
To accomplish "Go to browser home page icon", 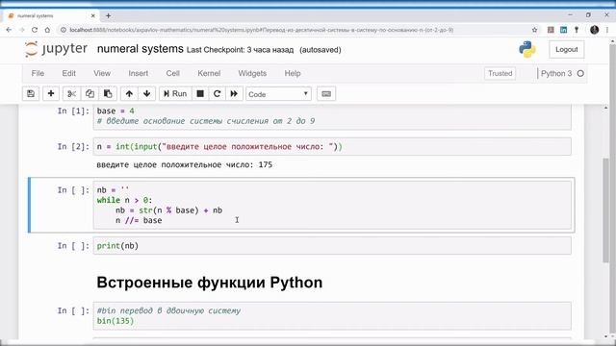I will (x=47, y=30).
